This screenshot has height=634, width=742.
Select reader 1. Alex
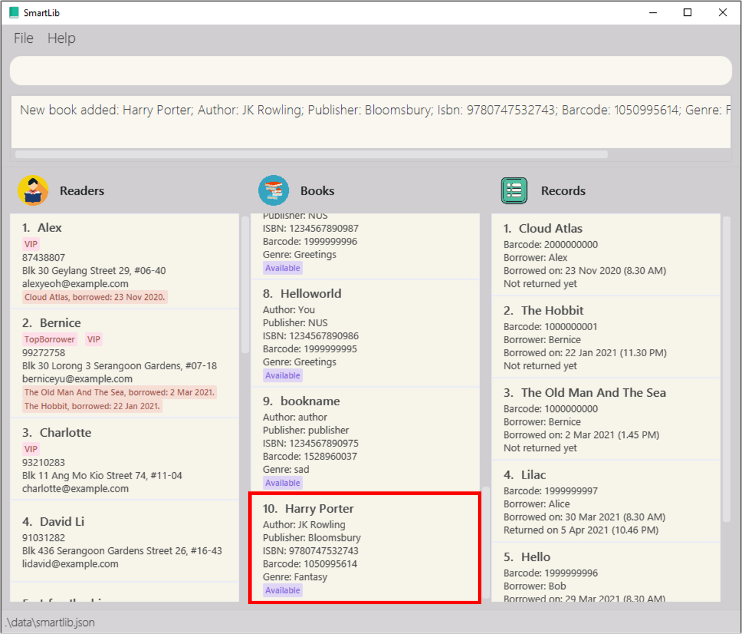coord(125,261)
